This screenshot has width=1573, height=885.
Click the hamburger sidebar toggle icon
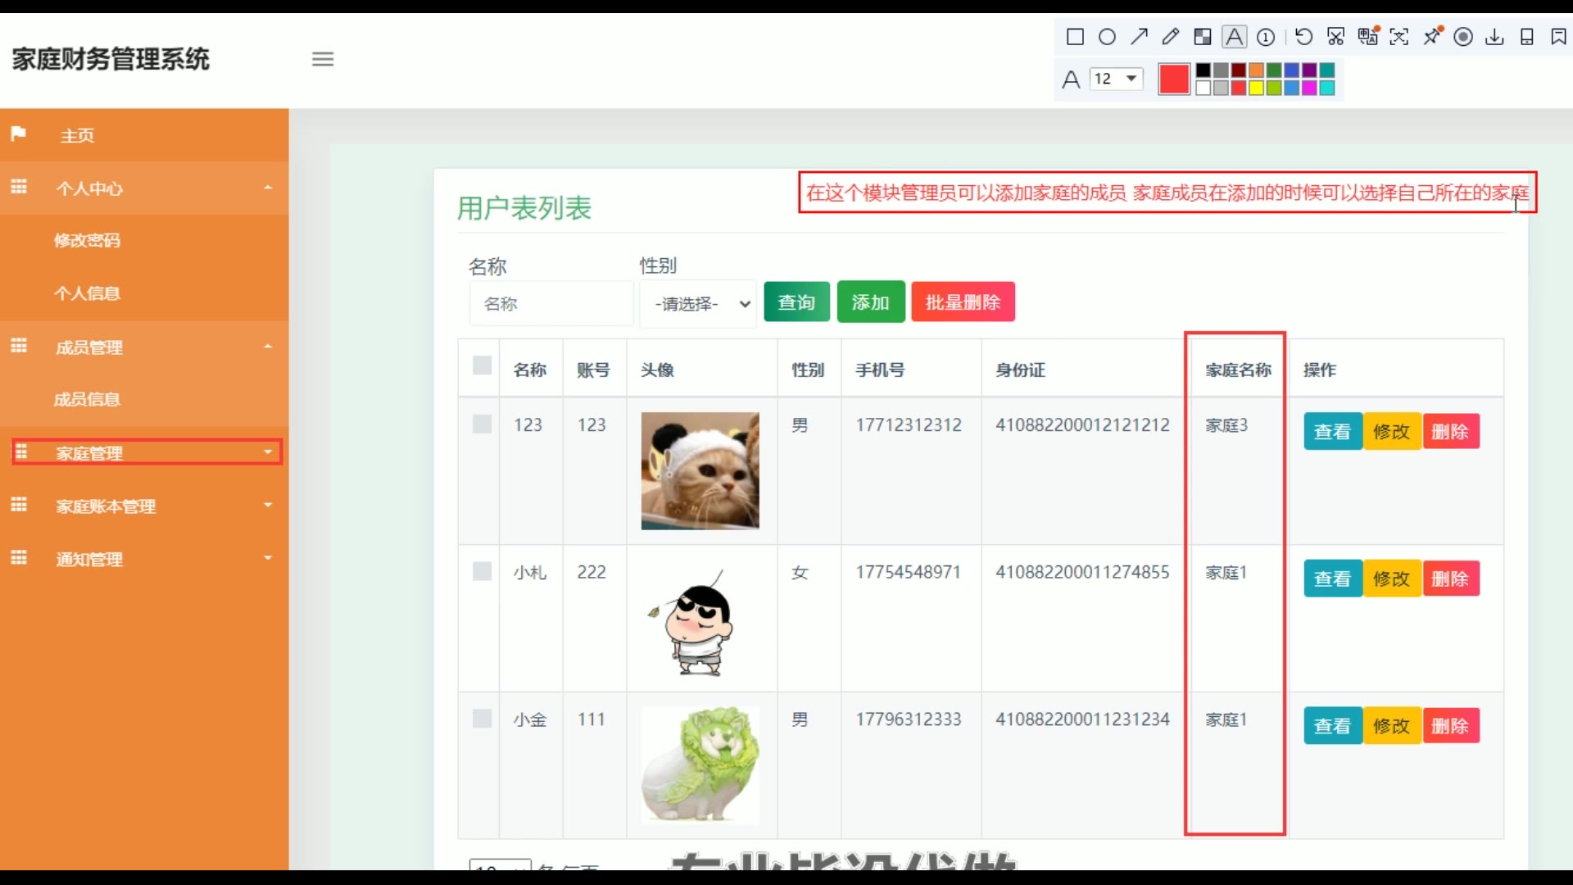coord(323,59)
